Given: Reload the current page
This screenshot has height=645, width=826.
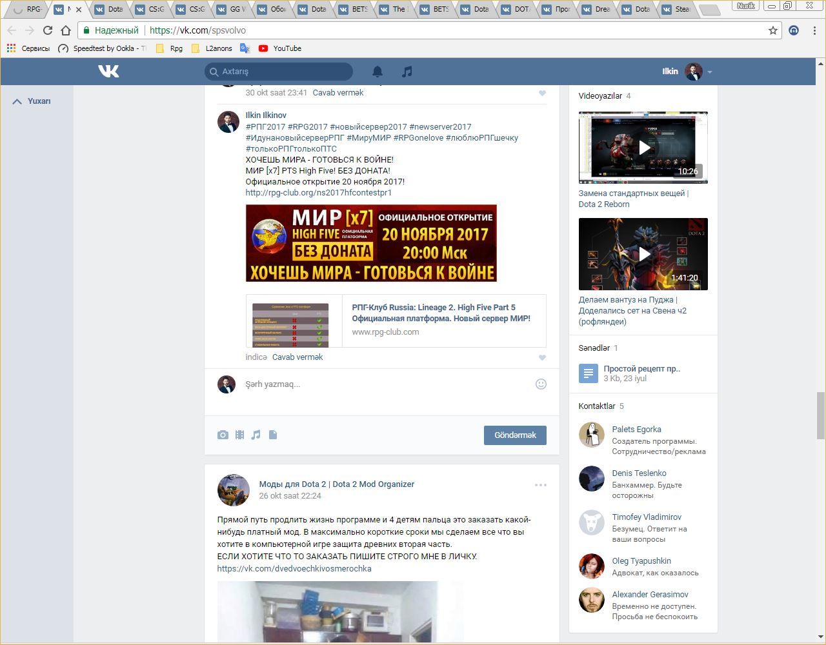Looking at the screenshot, I should [48, 30].
